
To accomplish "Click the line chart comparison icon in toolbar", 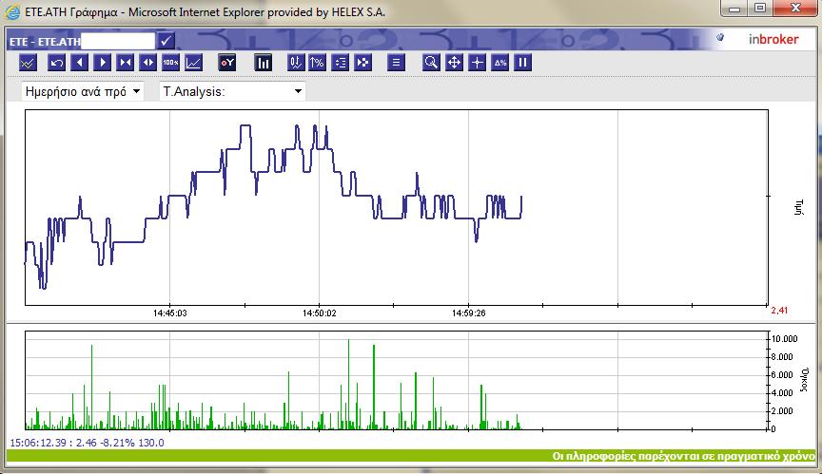I will click(28, 63).
